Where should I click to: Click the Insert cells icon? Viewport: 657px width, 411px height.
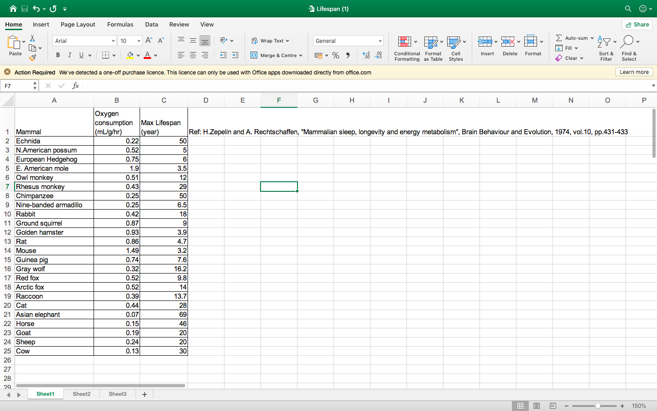tap(485, 42)
